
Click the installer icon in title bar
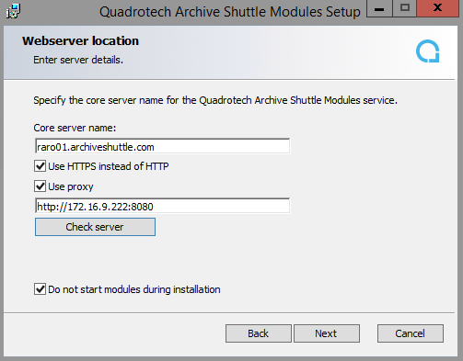point(13,11)
